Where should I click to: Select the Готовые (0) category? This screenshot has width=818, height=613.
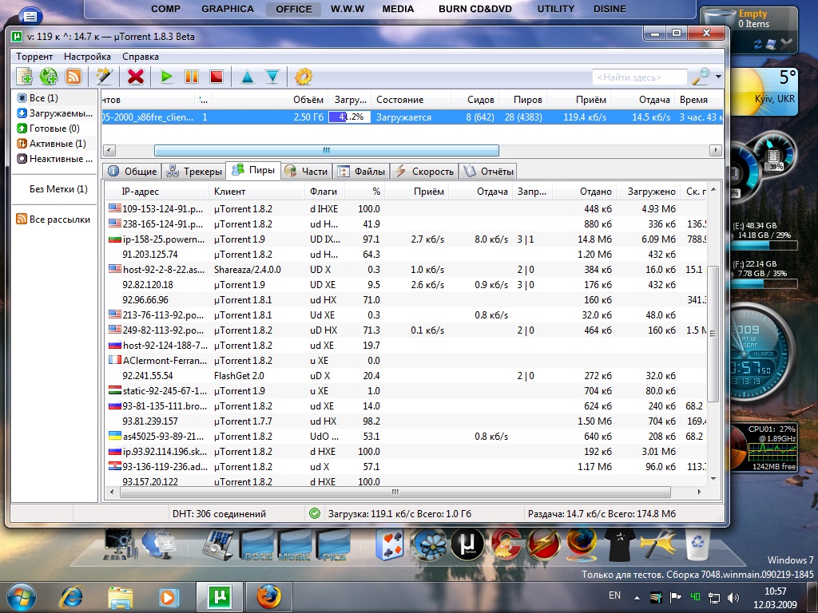click(x=48, y=129)
